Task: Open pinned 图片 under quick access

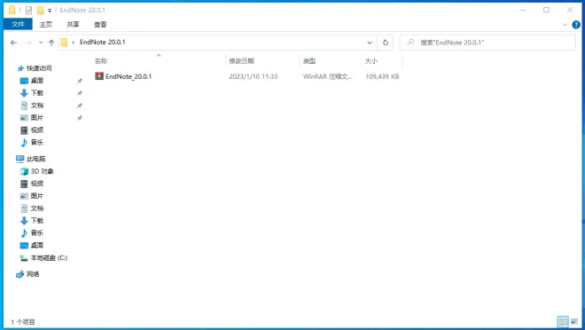Action: [x=37, y=118]
